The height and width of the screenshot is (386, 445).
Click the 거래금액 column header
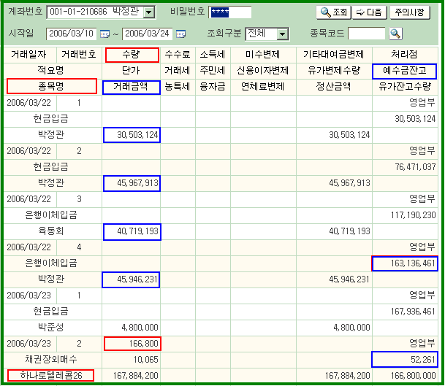click(x=132, y=86)
